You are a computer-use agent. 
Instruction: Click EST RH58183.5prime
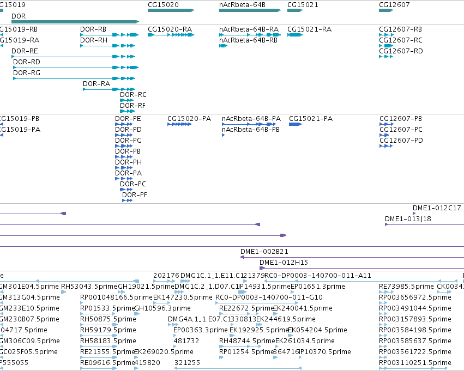108,341
